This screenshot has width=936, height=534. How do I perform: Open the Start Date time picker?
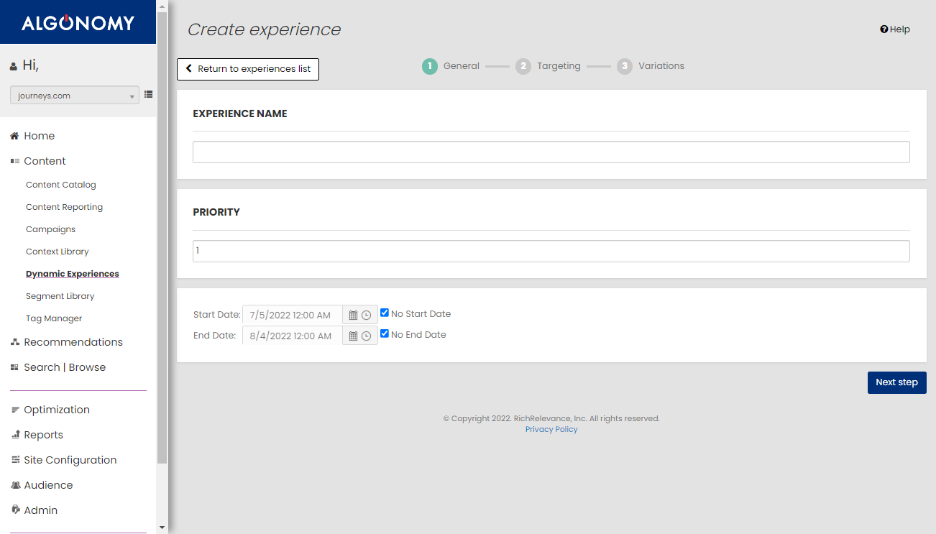tap(367, 316)
